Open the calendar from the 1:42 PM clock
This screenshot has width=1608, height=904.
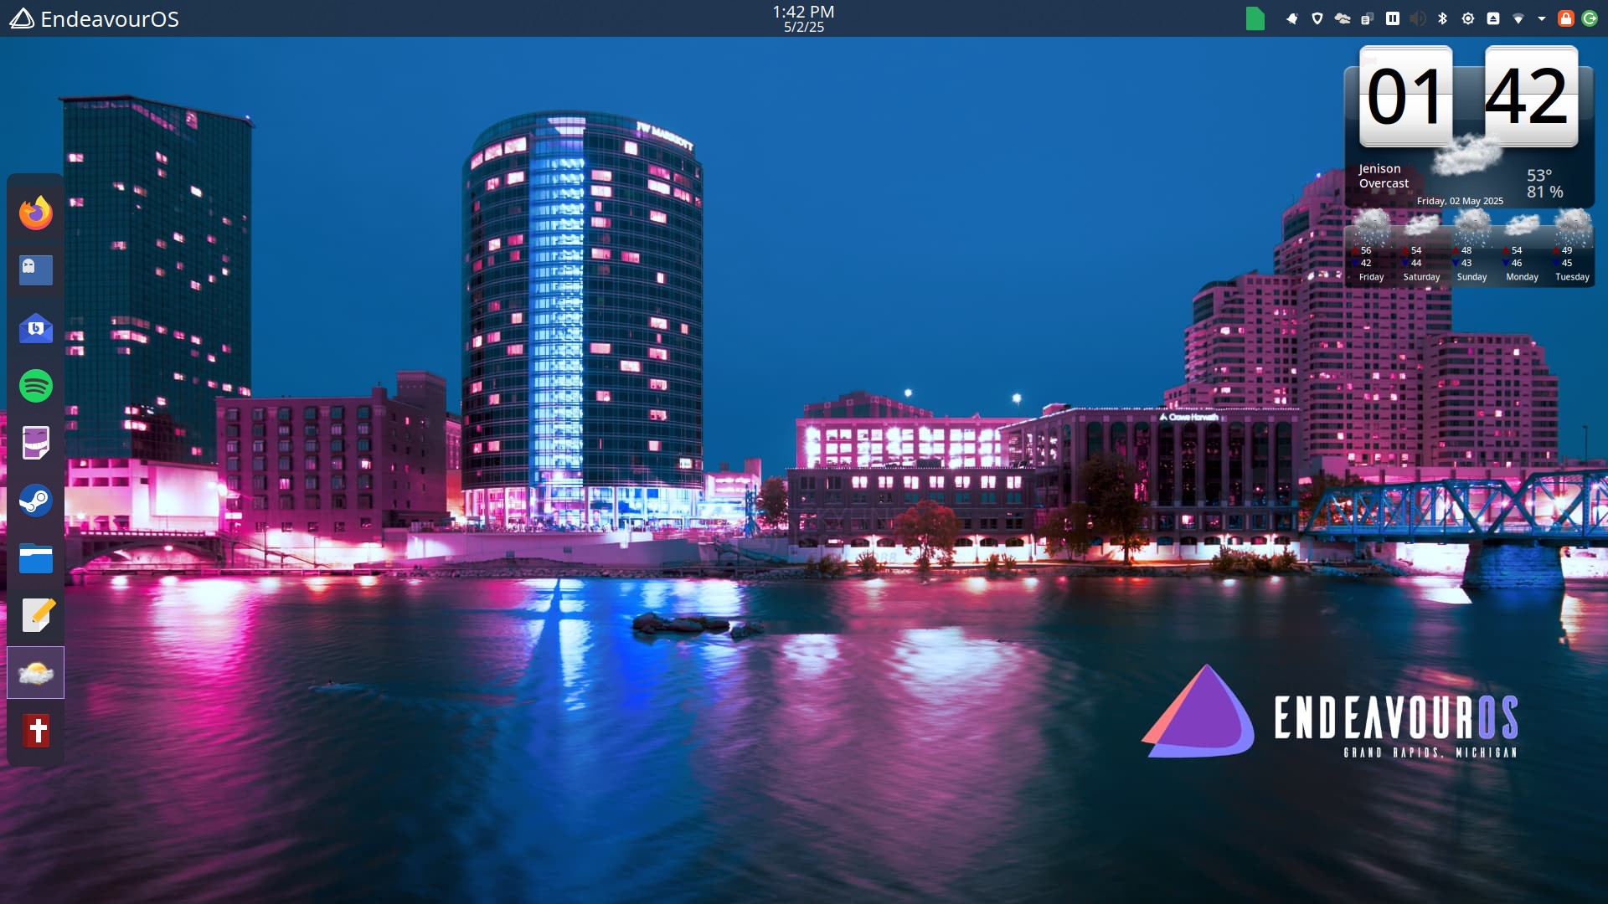[803, 18]
